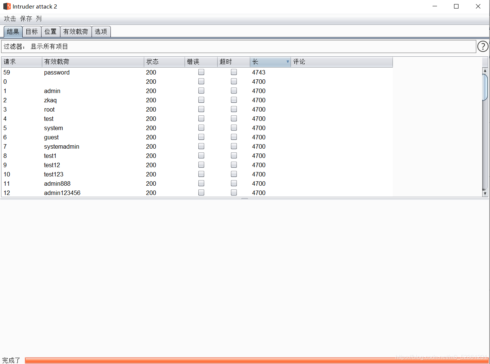Screen dimensions: 490x364
Task: Switch to the 有效载荷 tab
Action: (x=76, y=32)
